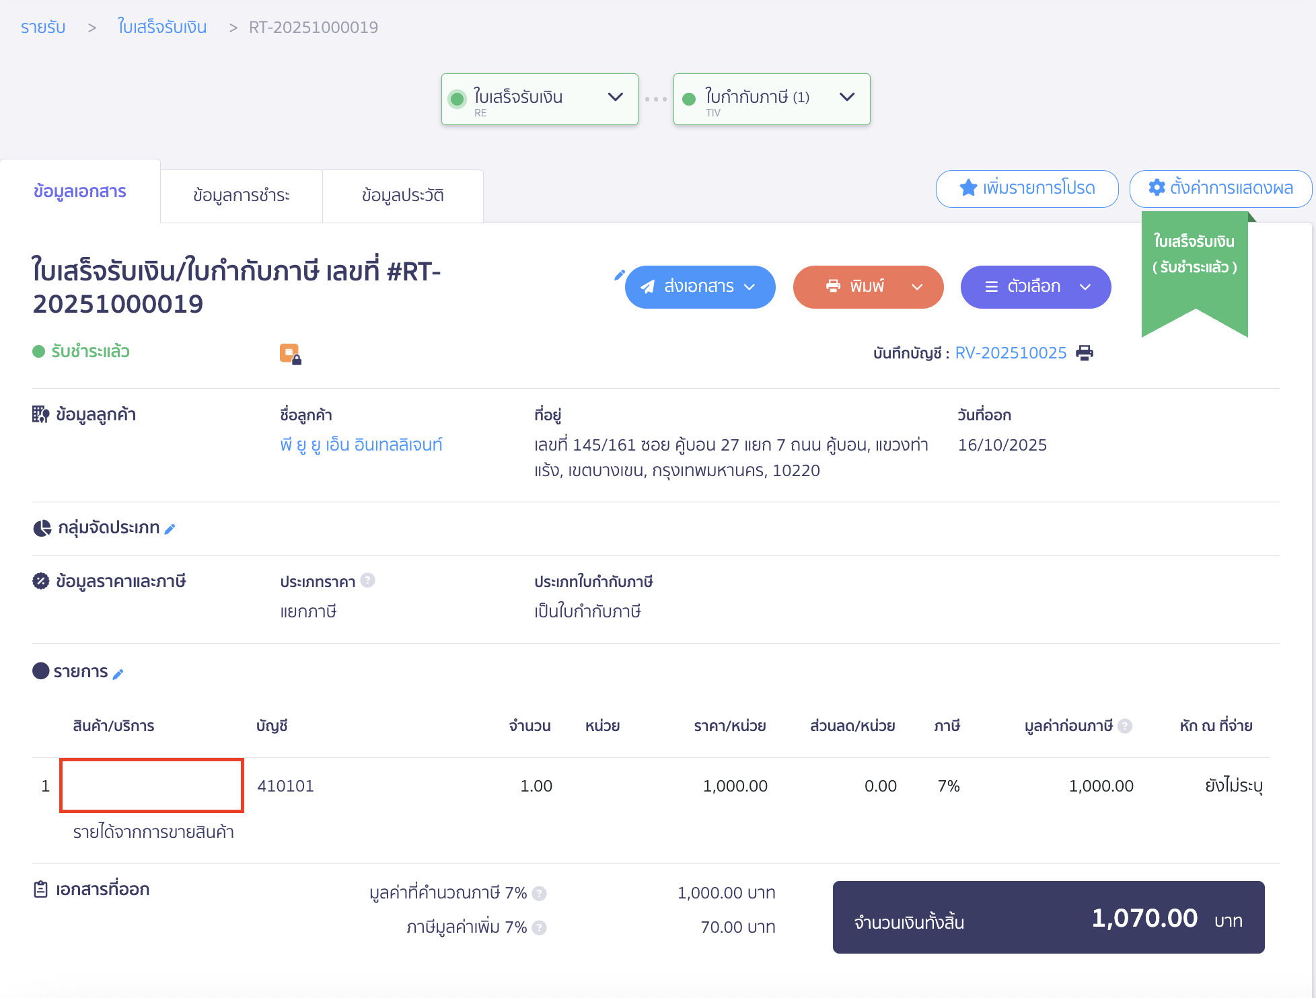Screen dimensions: 1316x998
Task: Switch to the ข้อมูลการชำระ tab
Action: (241, 195)
